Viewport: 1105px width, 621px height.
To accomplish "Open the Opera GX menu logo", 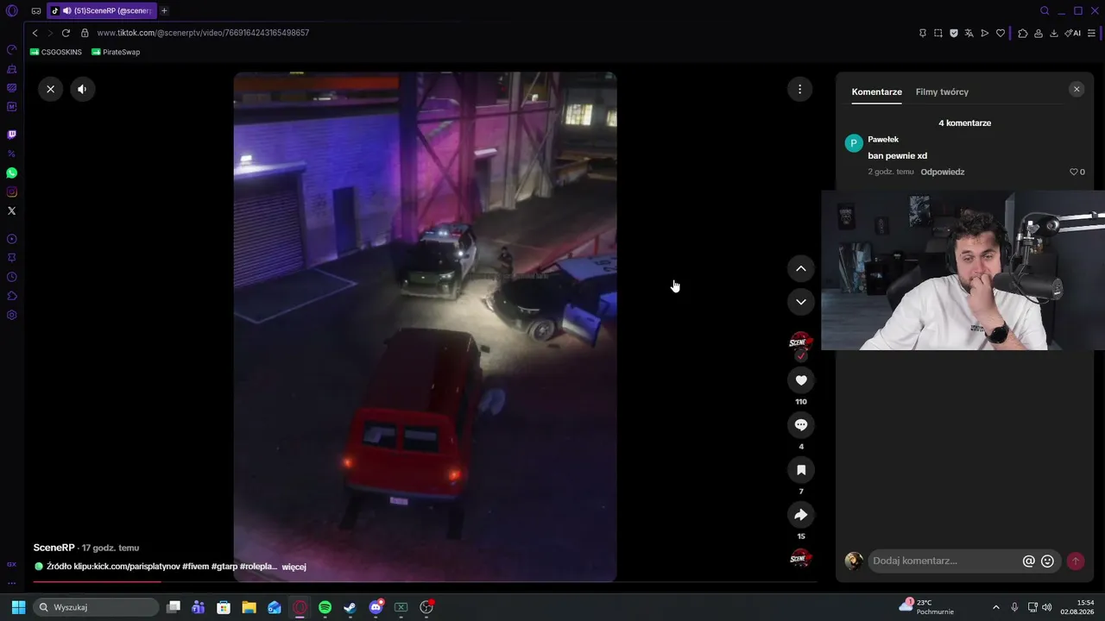I will tap(12, 11).
